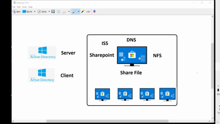Maximize the Snipping Tool window
Screen dimensions: 220x124
[202, 3]
